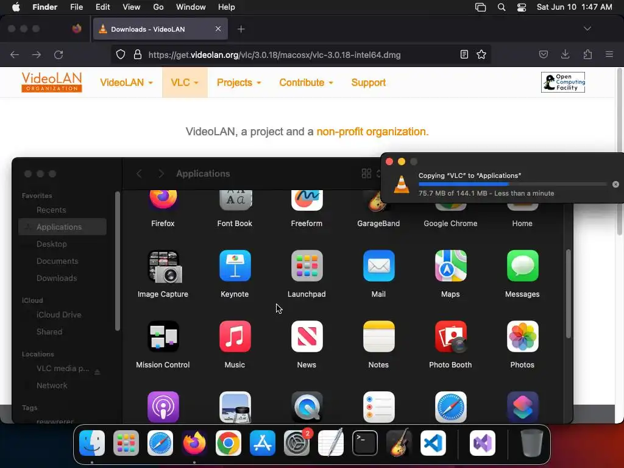Select the Downloads - VideoLAN tab

pyautogui.click(x=160, y=29)
